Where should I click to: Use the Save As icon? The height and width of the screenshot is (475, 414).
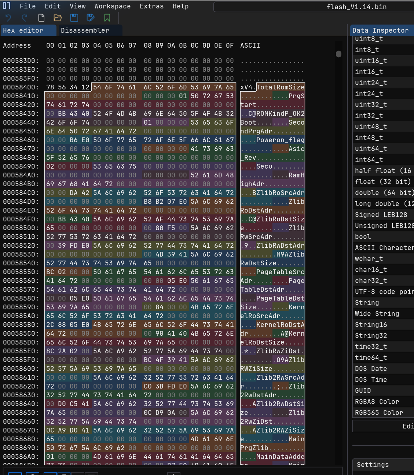tap(91, 17)
